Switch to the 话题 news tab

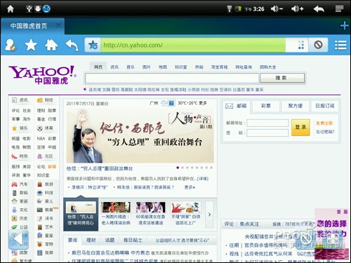[110, 240]
